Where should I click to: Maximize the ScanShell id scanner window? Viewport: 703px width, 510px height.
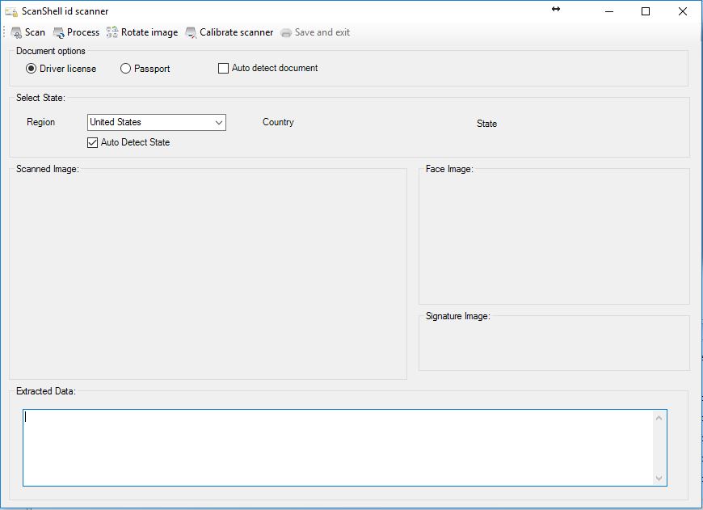tap(646, 11)
